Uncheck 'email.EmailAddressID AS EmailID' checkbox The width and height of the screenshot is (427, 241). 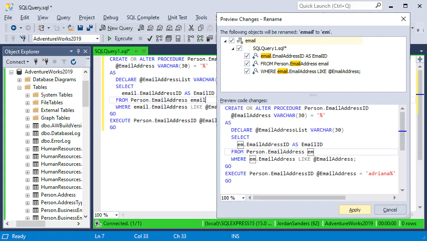point(247,56)
